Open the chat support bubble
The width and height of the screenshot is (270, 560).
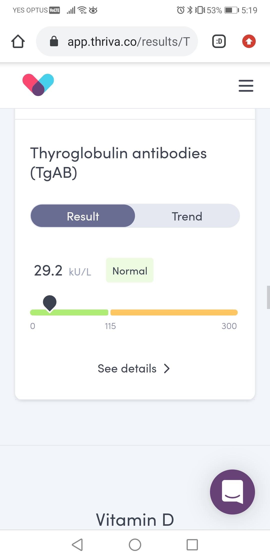pos(232,492)
